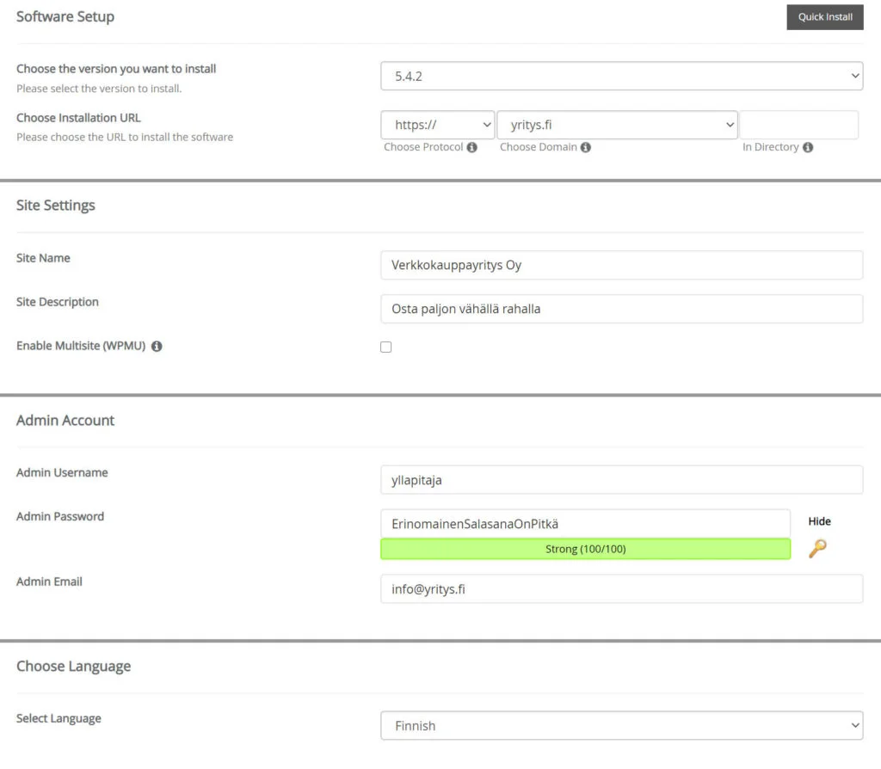Focus the Admin Email field
Image resolution: width=881 pixels, height=769 pixels.
(x=621, y=589)
